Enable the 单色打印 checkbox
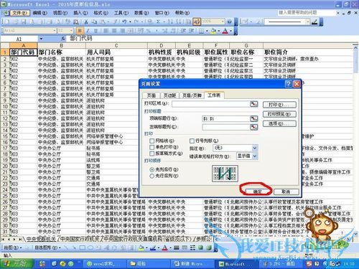The image size is (359, 269). click(151, 147)
